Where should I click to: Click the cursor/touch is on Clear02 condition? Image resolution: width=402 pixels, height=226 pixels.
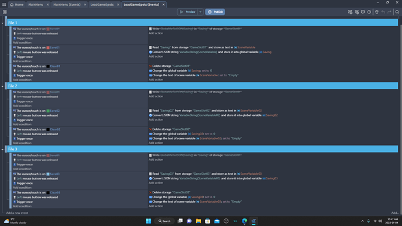[36, 129]
